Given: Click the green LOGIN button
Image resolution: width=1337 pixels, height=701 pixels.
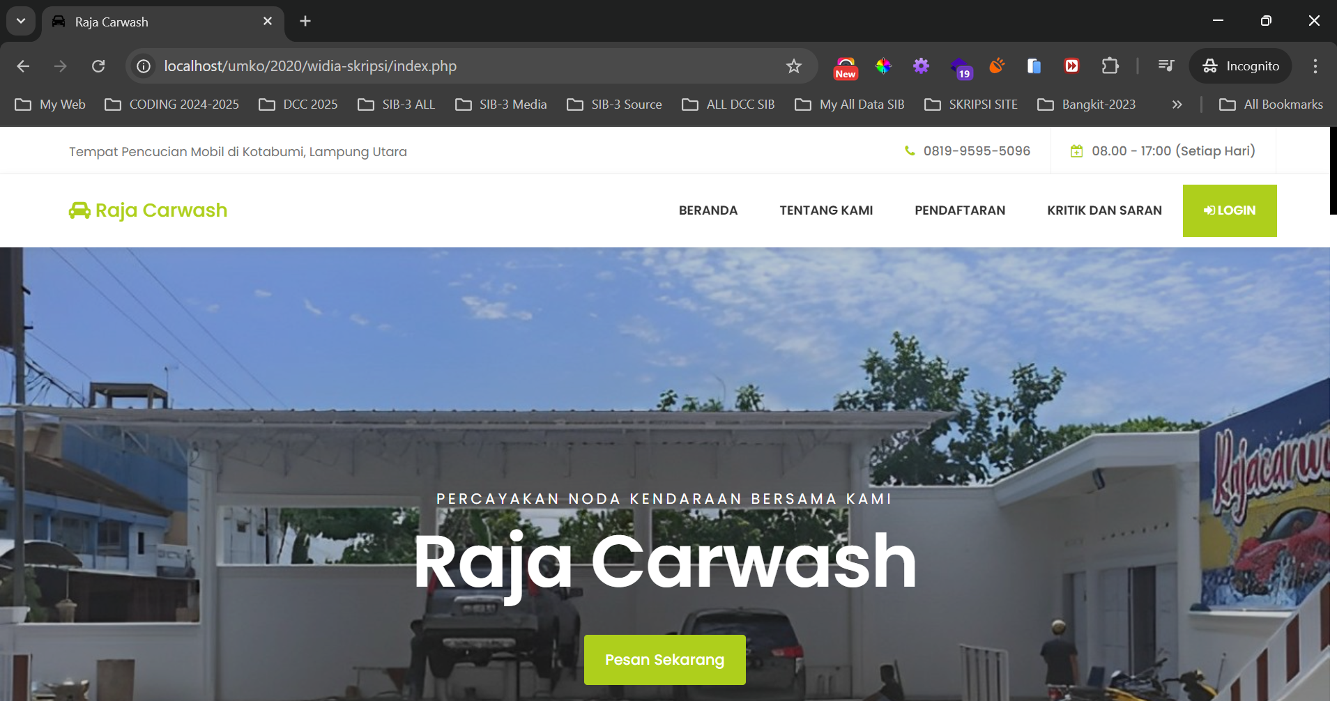Looking at the screenshot, I should point(1230,210).
